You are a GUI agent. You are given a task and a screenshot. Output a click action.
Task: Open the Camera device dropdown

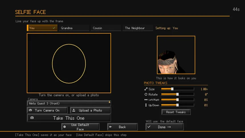pyautogui.click(x=69, y=103)
